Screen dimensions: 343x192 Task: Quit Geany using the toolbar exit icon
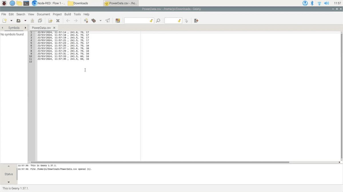coord(196,20)
